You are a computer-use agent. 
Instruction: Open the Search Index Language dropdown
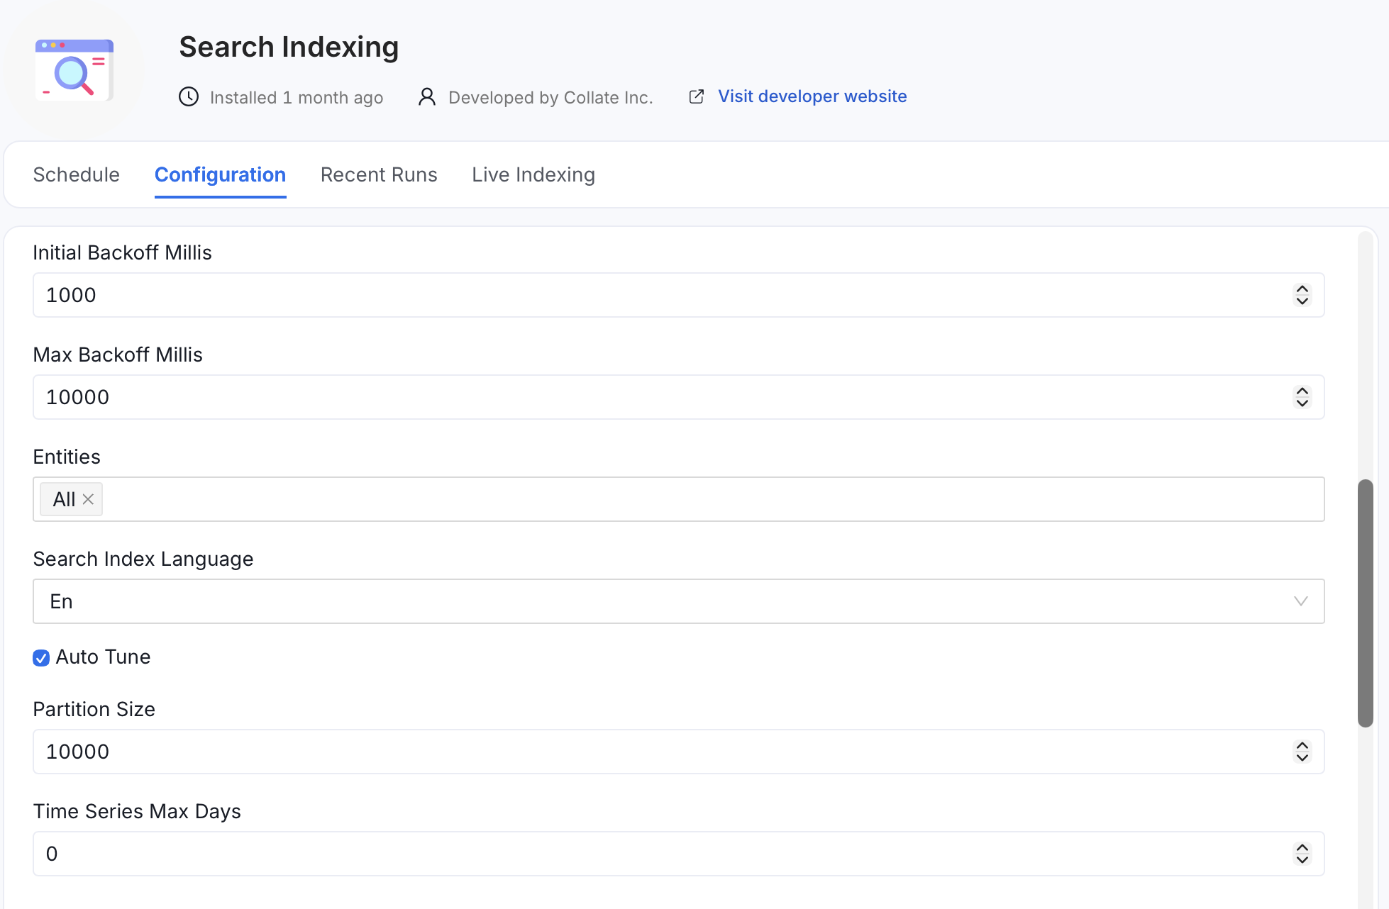678,601
